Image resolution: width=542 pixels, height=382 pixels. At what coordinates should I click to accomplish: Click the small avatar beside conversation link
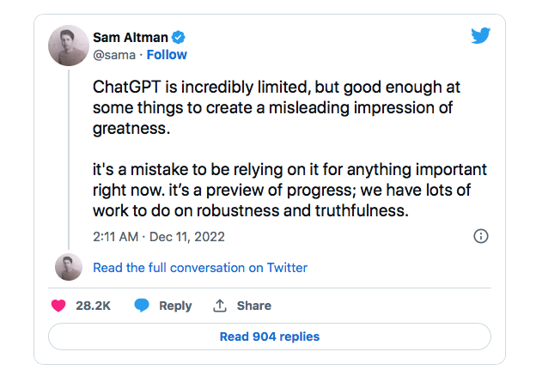click(x=69, y=267)
